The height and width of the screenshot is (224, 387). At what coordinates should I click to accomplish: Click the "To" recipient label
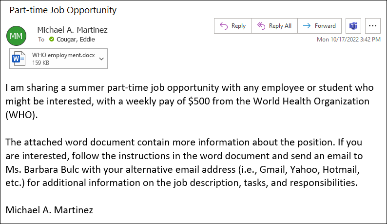coord(41,40)
